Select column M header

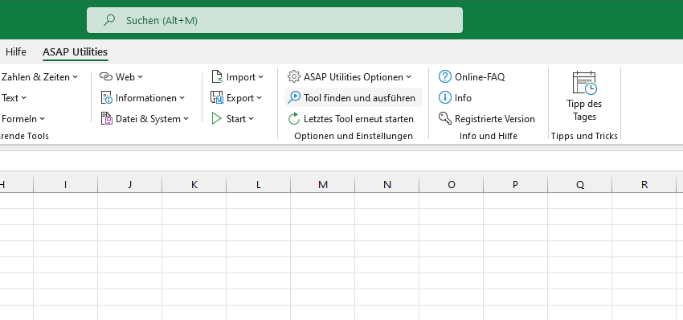coord(323,185)
